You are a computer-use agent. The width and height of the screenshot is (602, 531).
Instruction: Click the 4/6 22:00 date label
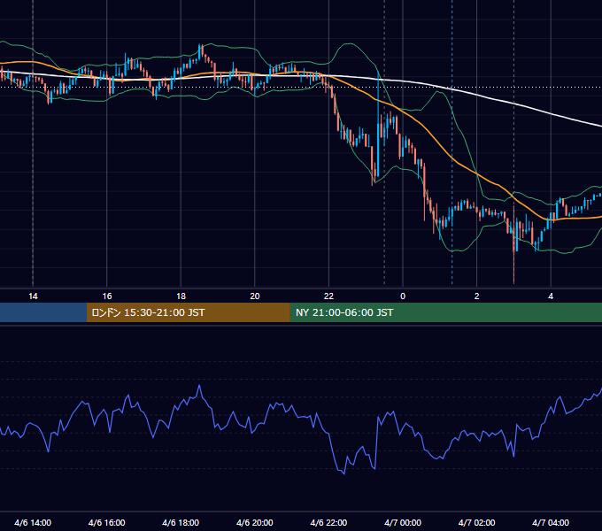pos(328,522)
